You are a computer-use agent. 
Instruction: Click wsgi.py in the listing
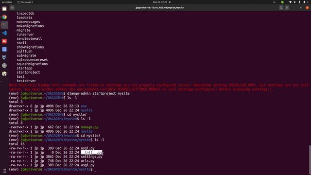(x=87, y=165)
